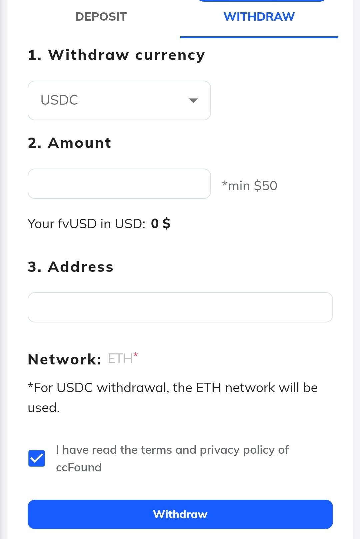The height and width of the screenshot is (539, 360).
Task: Click the "1. Withdraw currency" heading
Action: coord(116,55)
